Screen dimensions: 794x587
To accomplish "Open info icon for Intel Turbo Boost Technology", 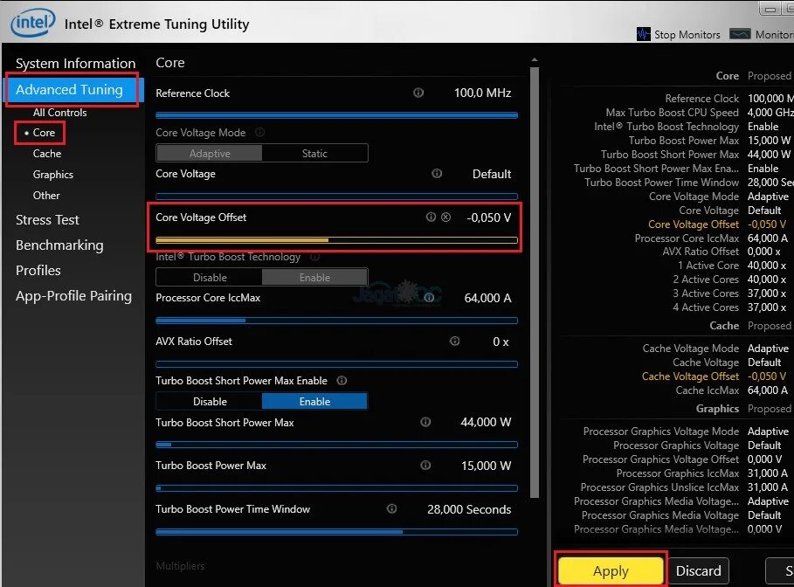I will [x=314, y=257].
